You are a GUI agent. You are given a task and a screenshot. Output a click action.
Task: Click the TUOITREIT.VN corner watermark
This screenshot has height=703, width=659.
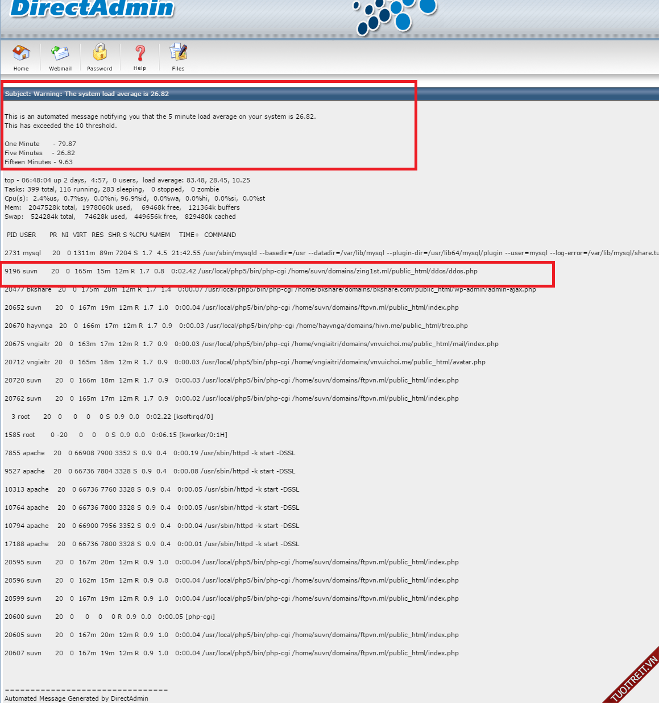[633, 679]
